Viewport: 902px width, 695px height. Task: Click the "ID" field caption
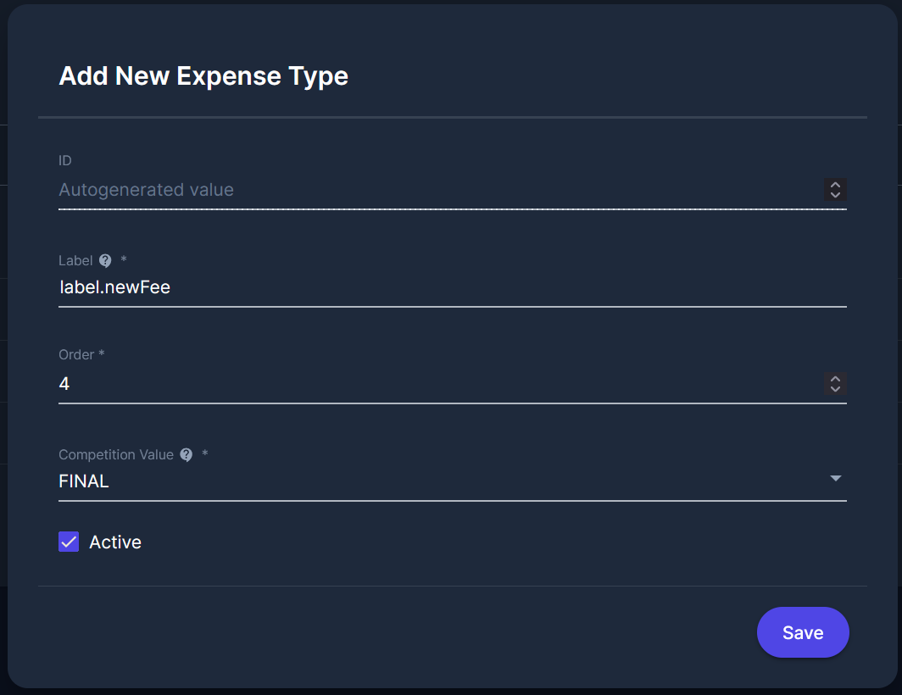pos(65,160)
